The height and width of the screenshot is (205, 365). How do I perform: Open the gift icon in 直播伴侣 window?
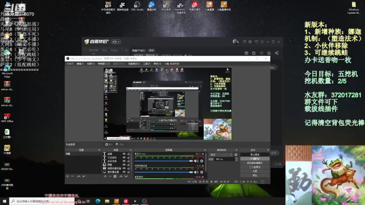coord(246,53)
